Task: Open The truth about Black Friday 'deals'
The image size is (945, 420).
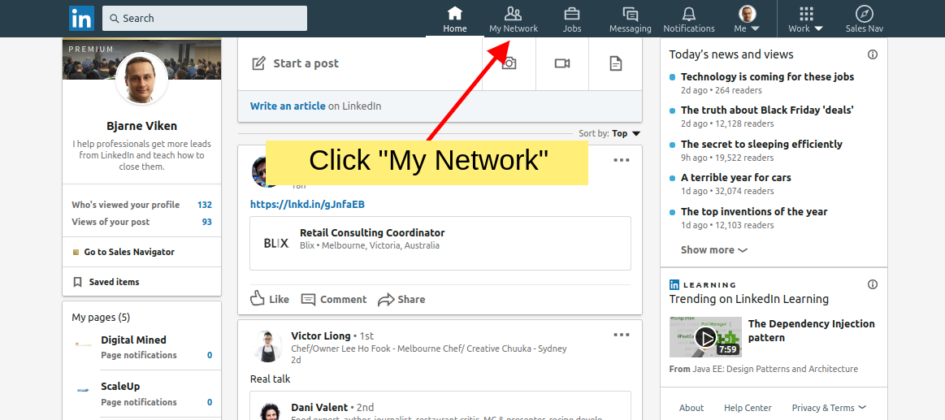Action: tap(767, 110)
